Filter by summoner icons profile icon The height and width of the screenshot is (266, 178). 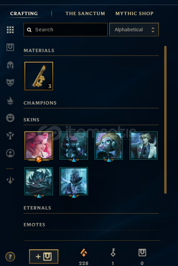(10, 153)
